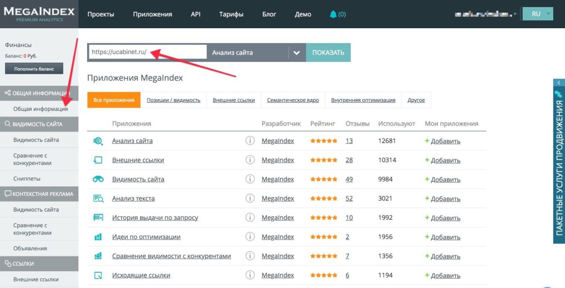
Task: Open Сниппеты sidebar item
Action: pyautogui.click(x=27, y=179)
